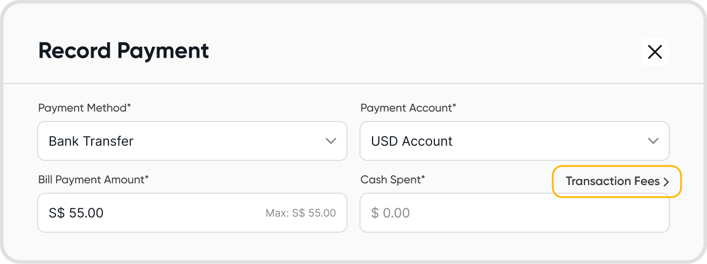This screenshot has height=264, width=707.
Task: Click the chevron in the USD Account field
Action: click(x=653, y=141)
